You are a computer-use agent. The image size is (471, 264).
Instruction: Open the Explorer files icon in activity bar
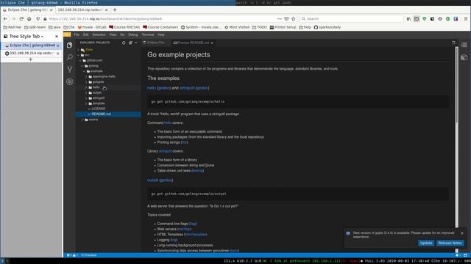[x=70, y=45]
